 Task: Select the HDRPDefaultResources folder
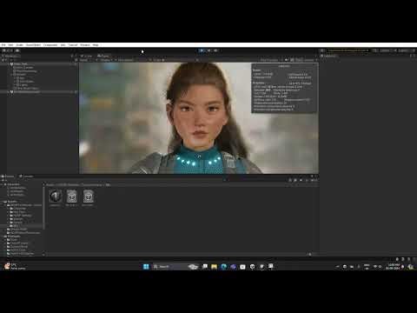(x=23, y=233)
